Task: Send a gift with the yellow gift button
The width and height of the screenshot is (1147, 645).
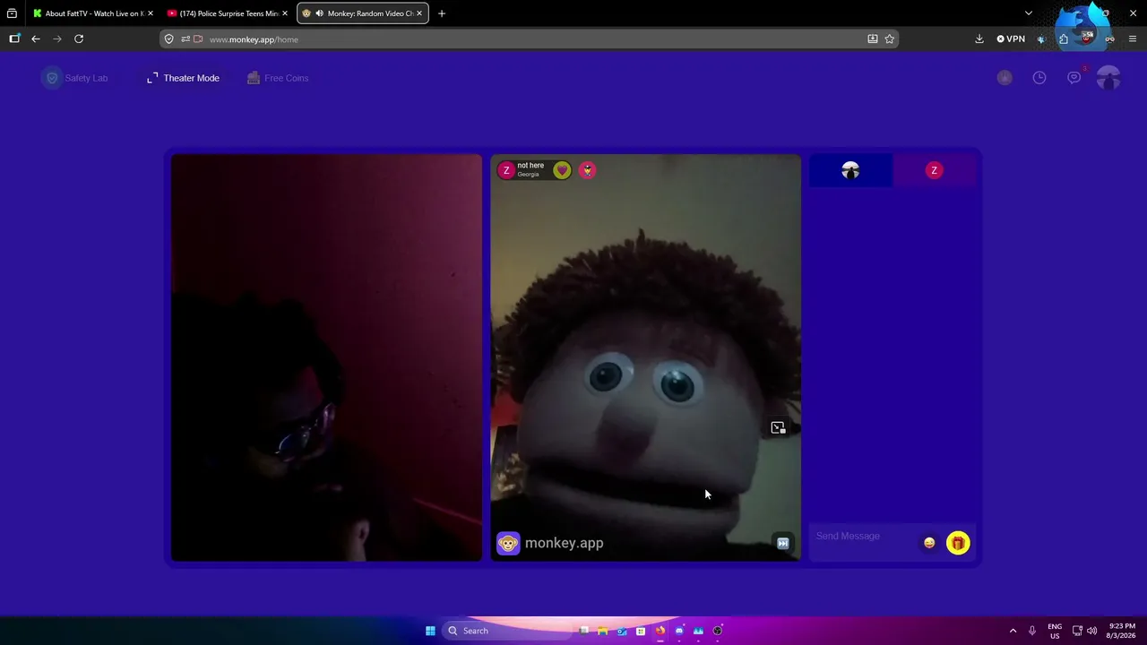Action: click(958, 543)
